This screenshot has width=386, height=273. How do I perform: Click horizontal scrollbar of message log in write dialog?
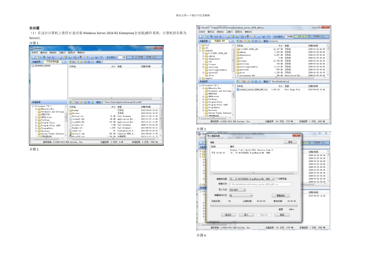point(254,173)
